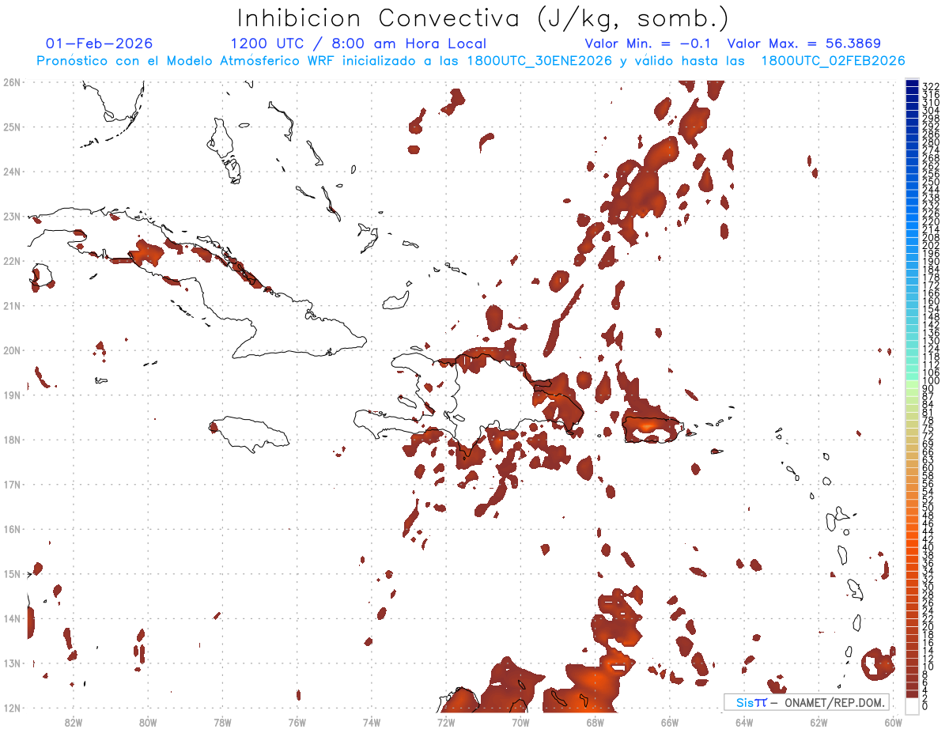This screenshot has width=949, height=733.
Task: Click the 'SisPI - ONAMET/REP.DOM.' credit box
Action: tap(807, 702)
